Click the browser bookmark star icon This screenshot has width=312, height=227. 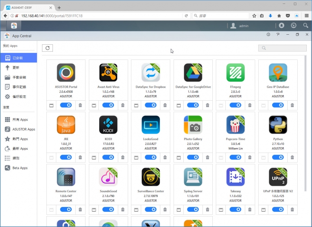(x=254, y=16)
